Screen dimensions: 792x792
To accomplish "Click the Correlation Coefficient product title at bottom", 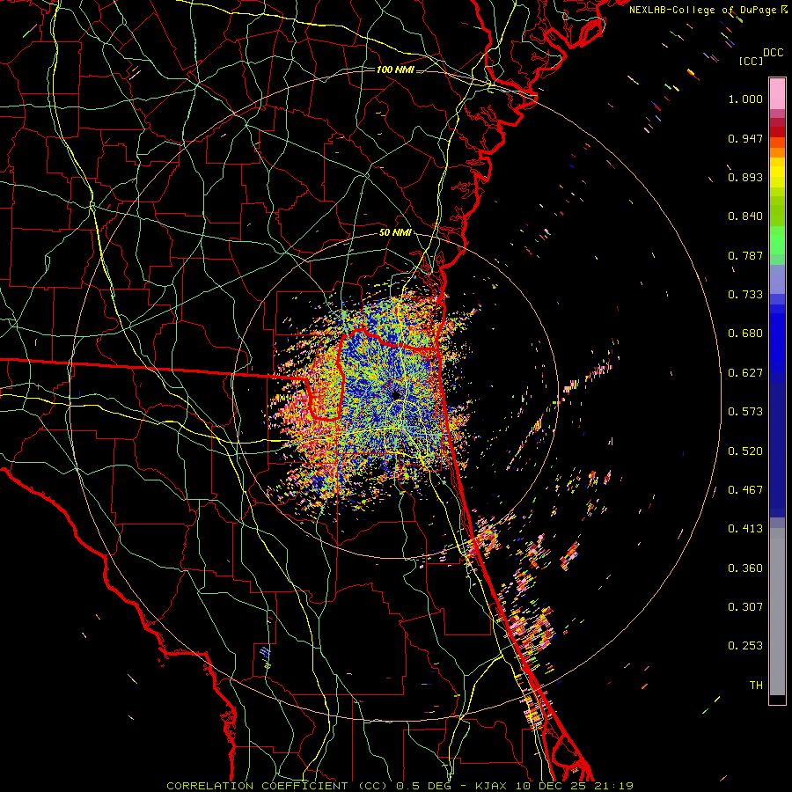I will [x=400, y=786].
